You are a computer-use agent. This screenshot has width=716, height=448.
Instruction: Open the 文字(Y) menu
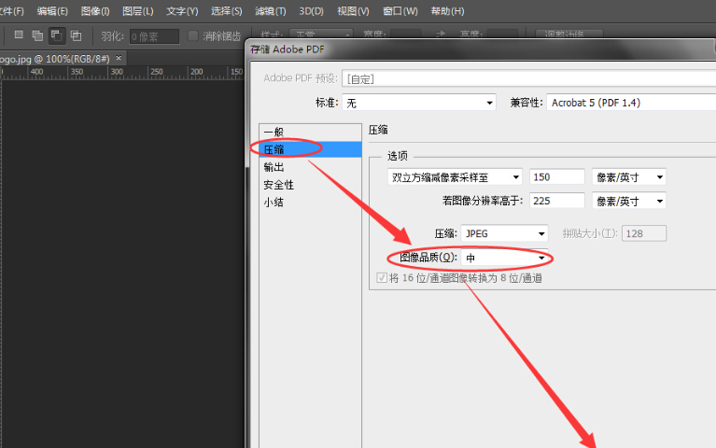click(182, 11)
